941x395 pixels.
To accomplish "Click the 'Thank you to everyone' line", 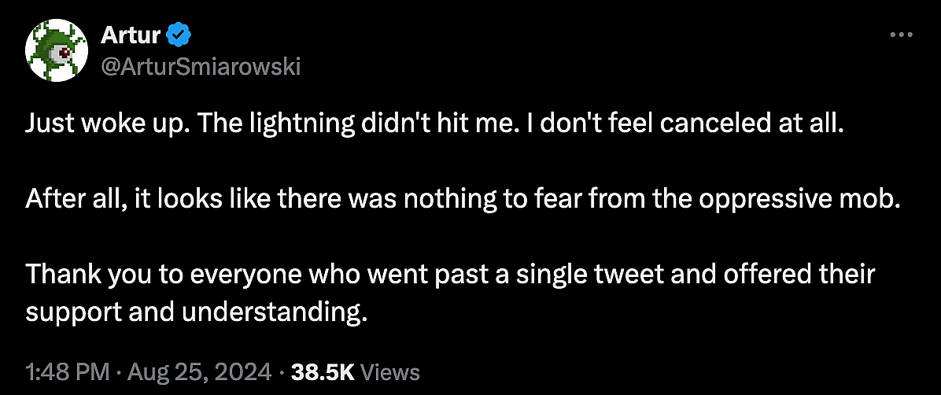I will (450, 276).
